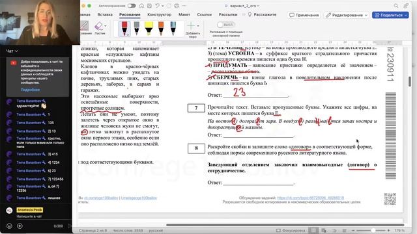Viewport: 417px width, 234px height.
Task: Open the Draw (Рисование) tab
Action: (x=130, y=14)
